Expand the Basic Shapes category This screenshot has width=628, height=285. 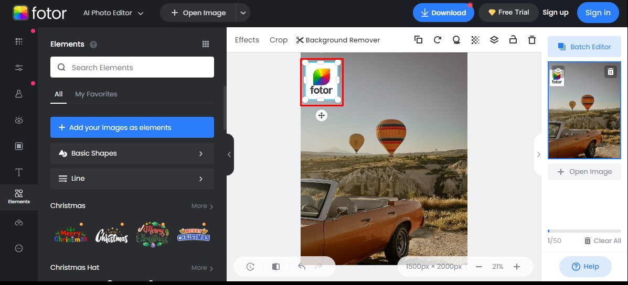[132, 154]
